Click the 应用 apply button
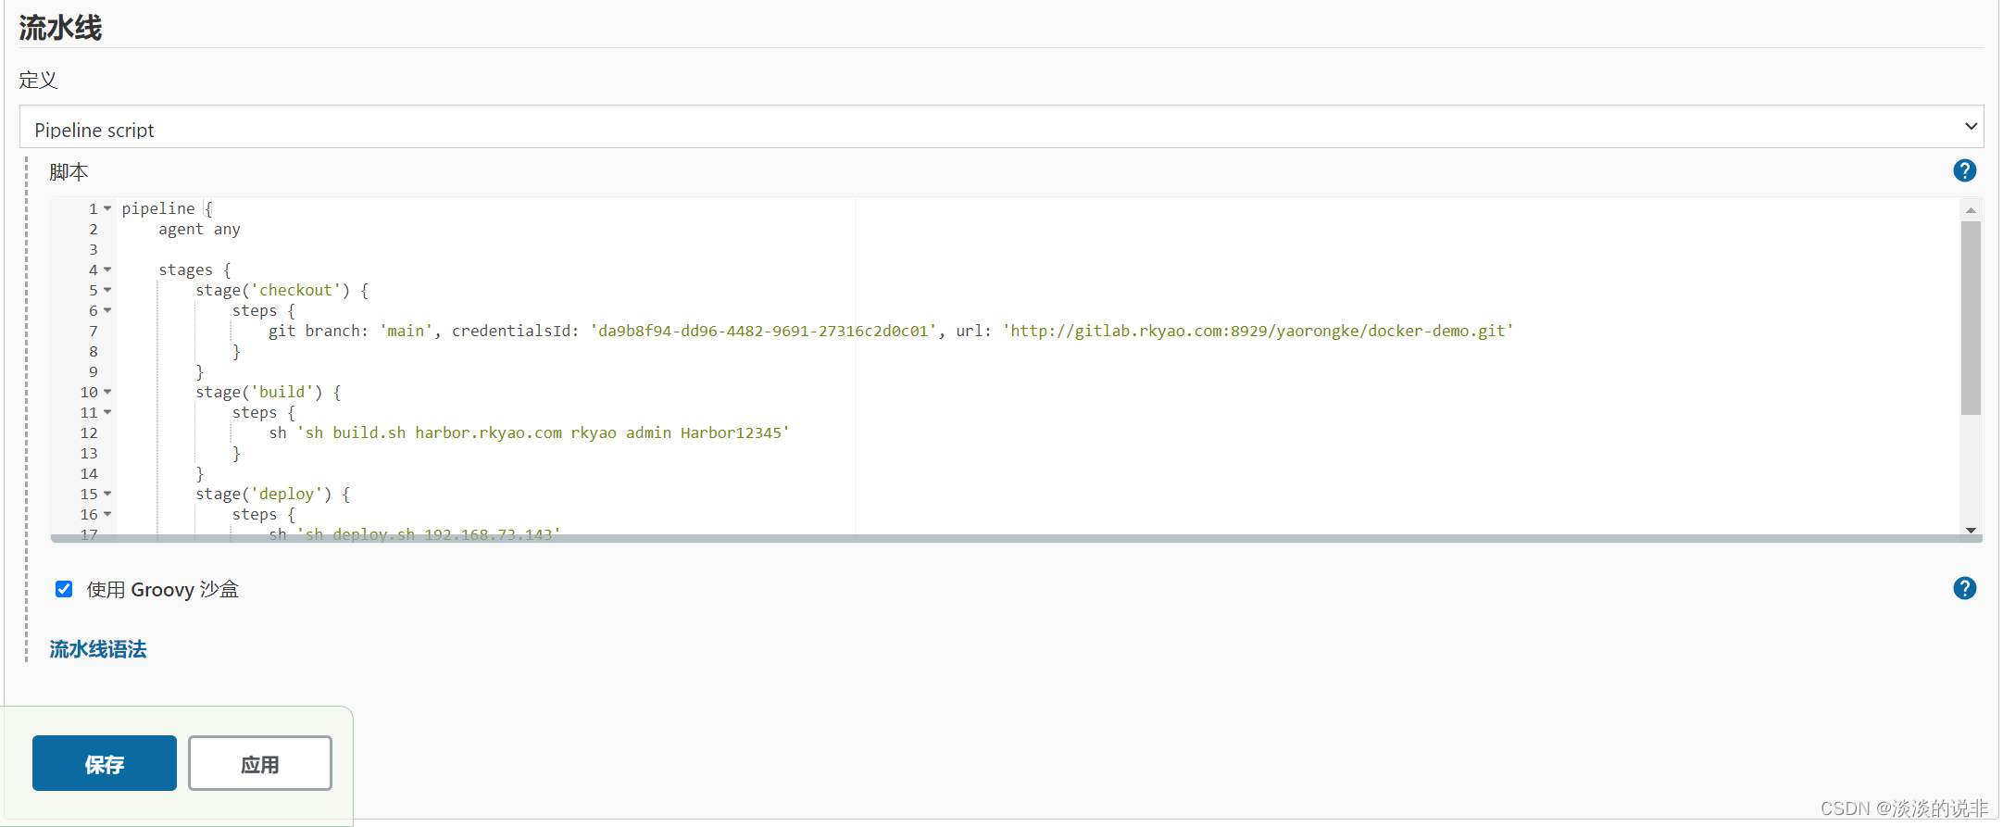2003x827 pixels. 260,763
